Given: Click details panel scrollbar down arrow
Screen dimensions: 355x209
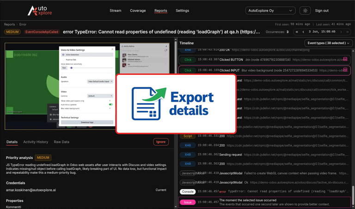Looking at the screenshot, I should (176, 207).
